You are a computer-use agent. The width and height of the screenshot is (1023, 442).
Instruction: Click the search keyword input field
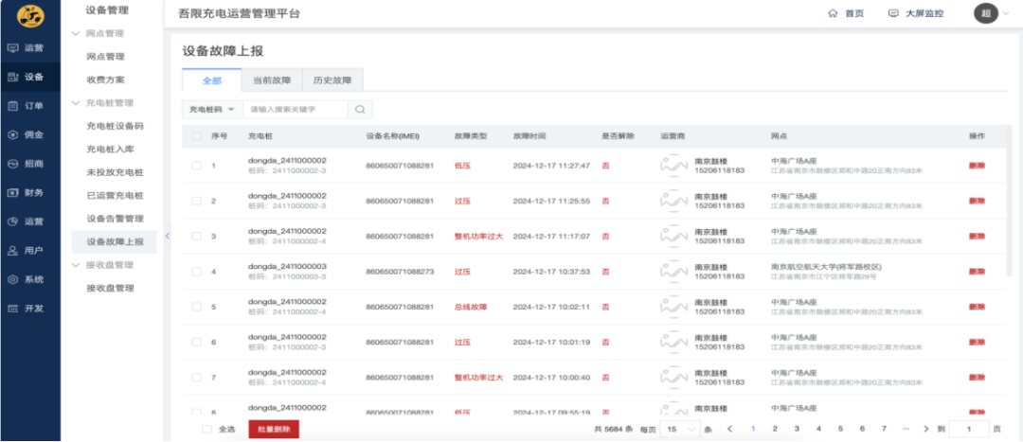click(295, 110)
